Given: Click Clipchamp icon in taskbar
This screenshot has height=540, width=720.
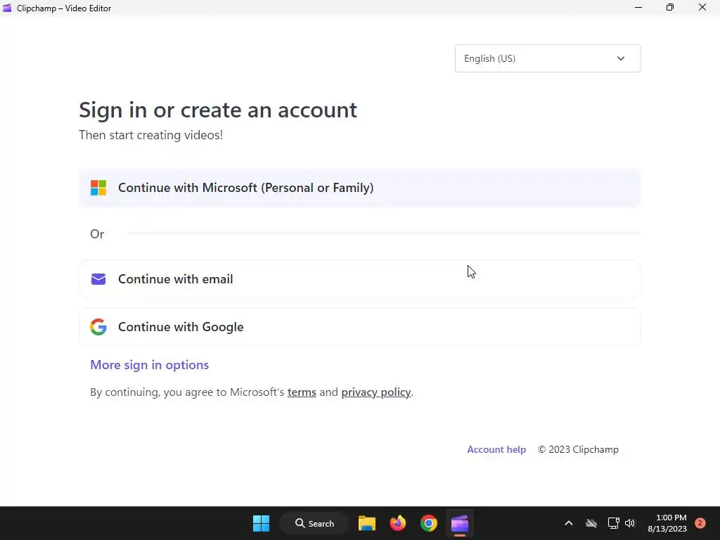Looking at the screenshot, I should [x=460, y=523].
